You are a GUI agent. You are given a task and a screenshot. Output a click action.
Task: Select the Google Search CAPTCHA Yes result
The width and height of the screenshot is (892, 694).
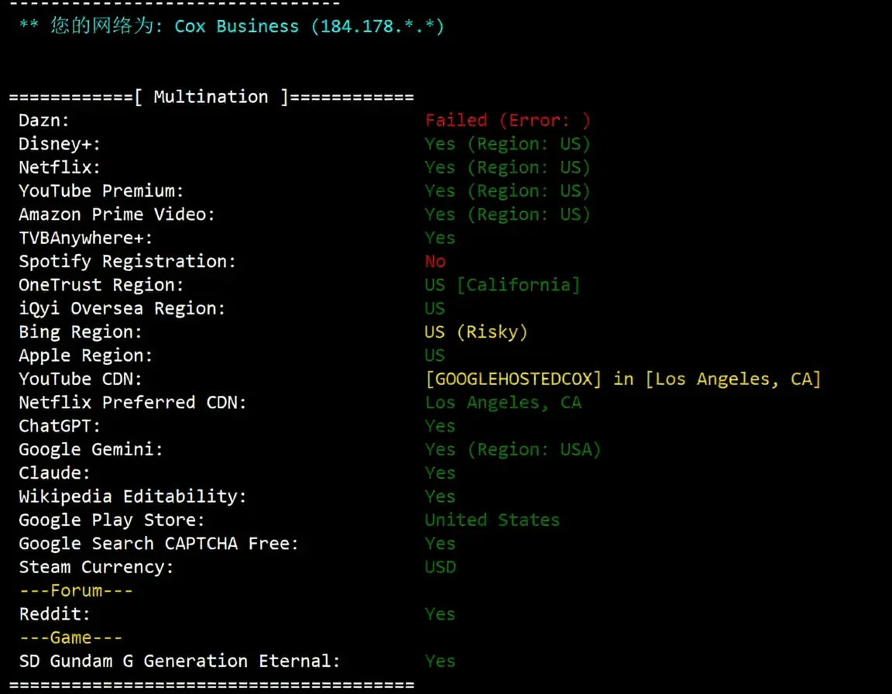(441, 544)
